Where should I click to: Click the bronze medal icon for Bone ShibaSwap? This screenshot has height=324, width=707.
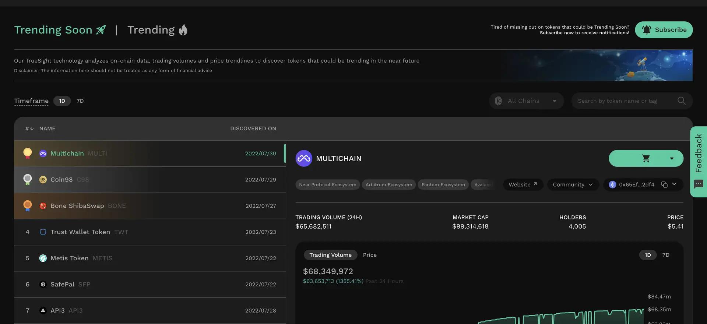pyautogui.click(x=28, y=205)
